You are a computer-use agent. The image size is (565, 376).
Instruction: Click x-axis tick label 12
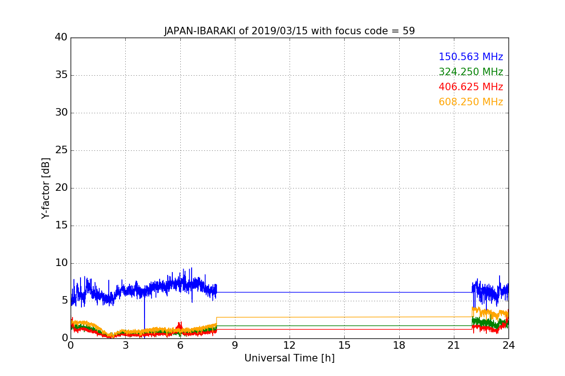coord(290,345)
